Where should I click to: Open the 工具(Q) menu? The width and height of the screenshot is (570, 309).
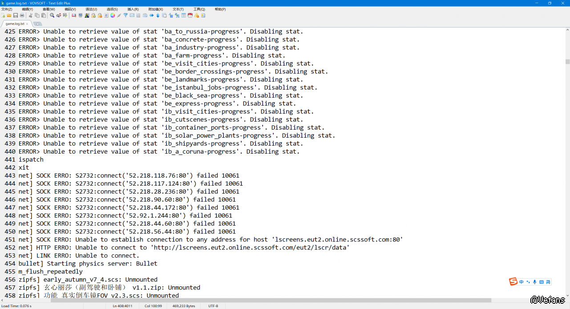[x=199, y=9]
